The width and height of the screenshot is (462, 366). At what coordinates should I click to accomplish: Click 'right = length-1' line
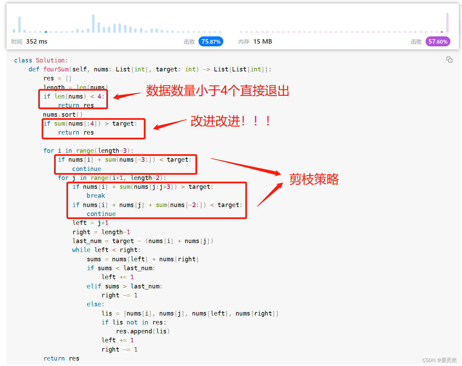click(x=101, y=232)
